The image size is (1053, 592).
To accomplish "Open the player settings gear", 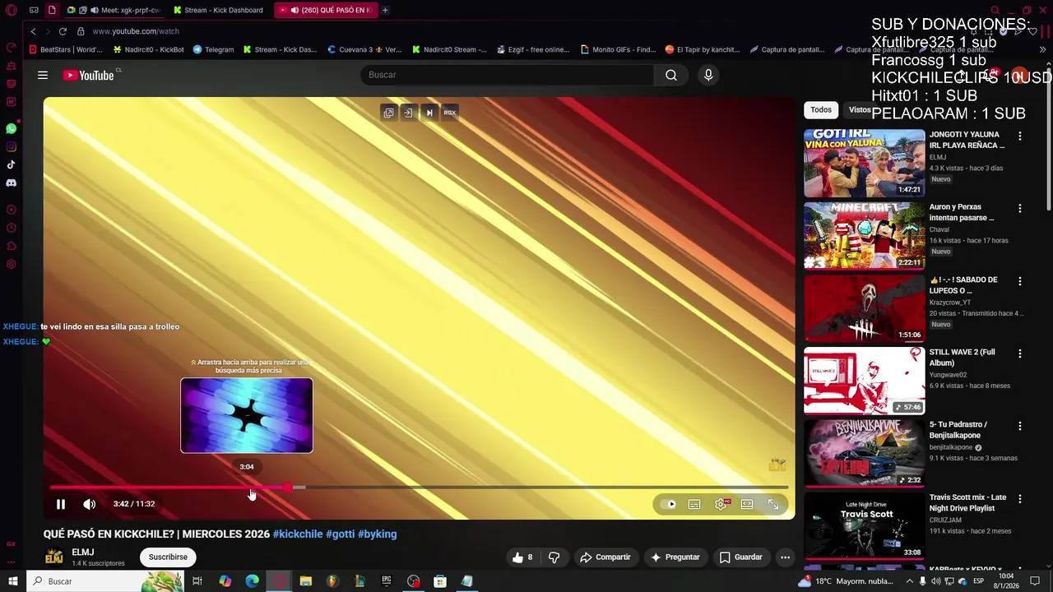I will click(721, 504).
